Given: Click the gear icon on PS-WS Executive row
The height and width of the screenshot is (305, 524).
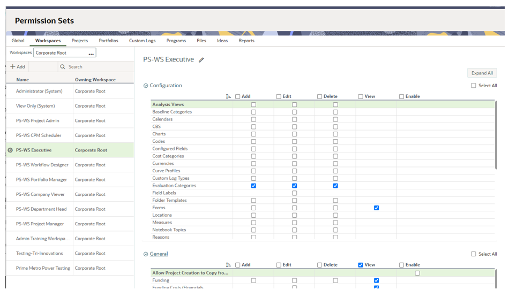Looking at the screenshot, I should pos(10,150).
